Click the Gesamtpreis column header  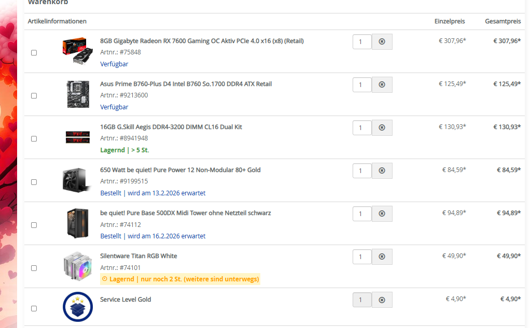pyautogui.click(x=502, y=21)
